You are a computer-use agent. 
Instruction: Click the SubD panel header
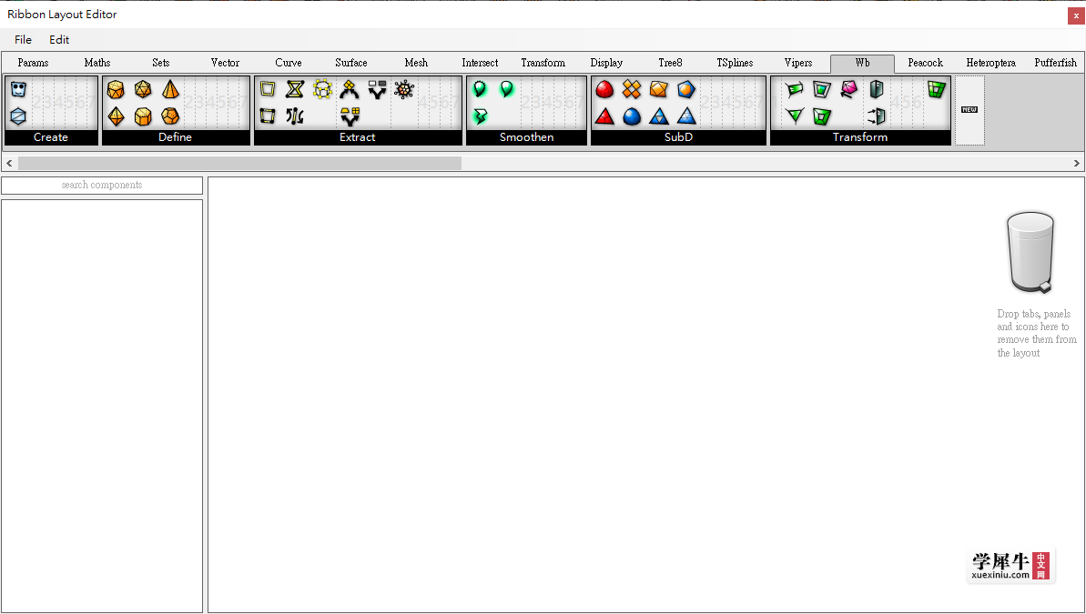pyautogui.click(x=679, y=137)
